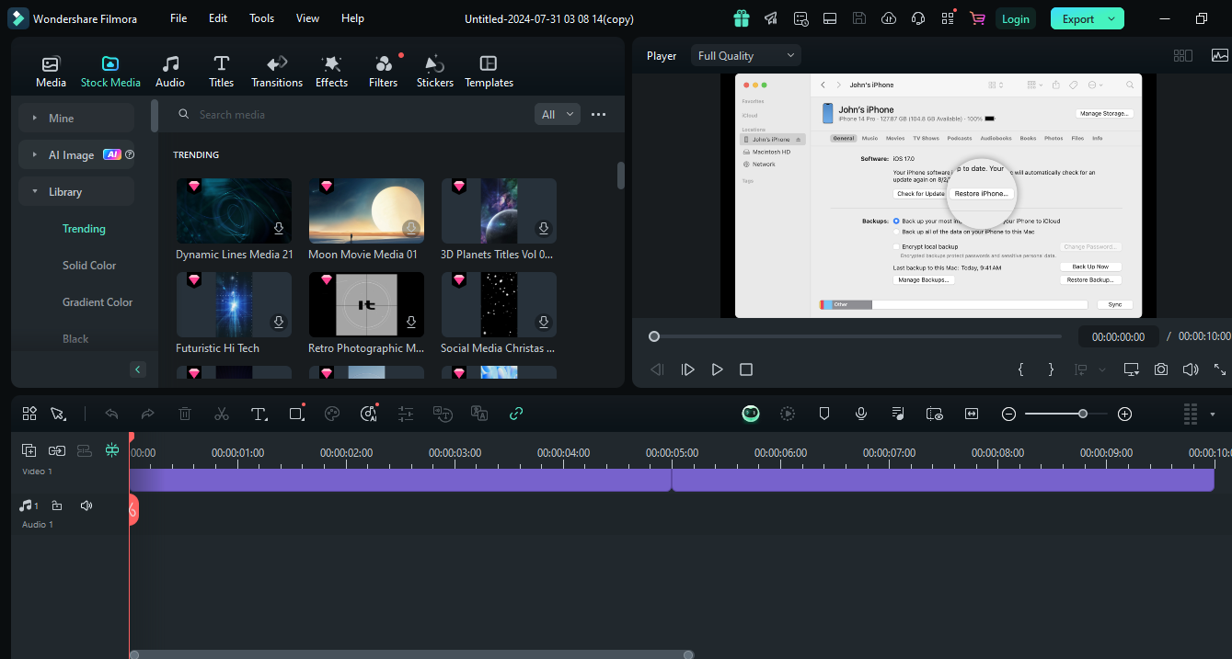Viewport: 1232px width, 659px height.
Task: Open the All filter dropdown
Action: (557, 114)
